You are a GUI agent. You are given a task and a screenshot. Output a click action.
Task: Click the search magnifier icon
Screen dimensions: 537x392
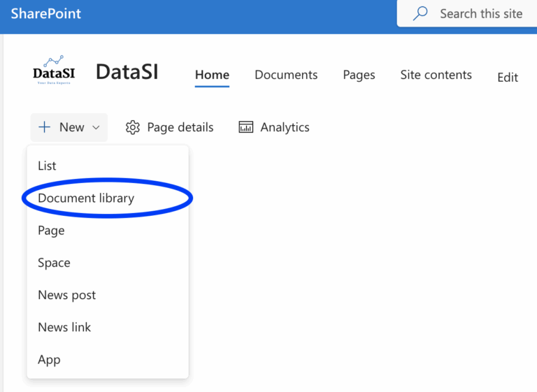click(420, 14)
